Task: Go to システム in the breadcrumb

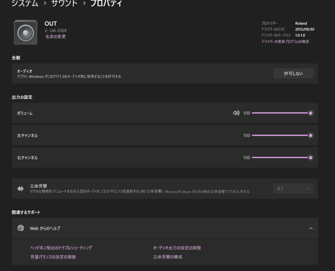Action: pyautogui.click(x=25, y=3)
